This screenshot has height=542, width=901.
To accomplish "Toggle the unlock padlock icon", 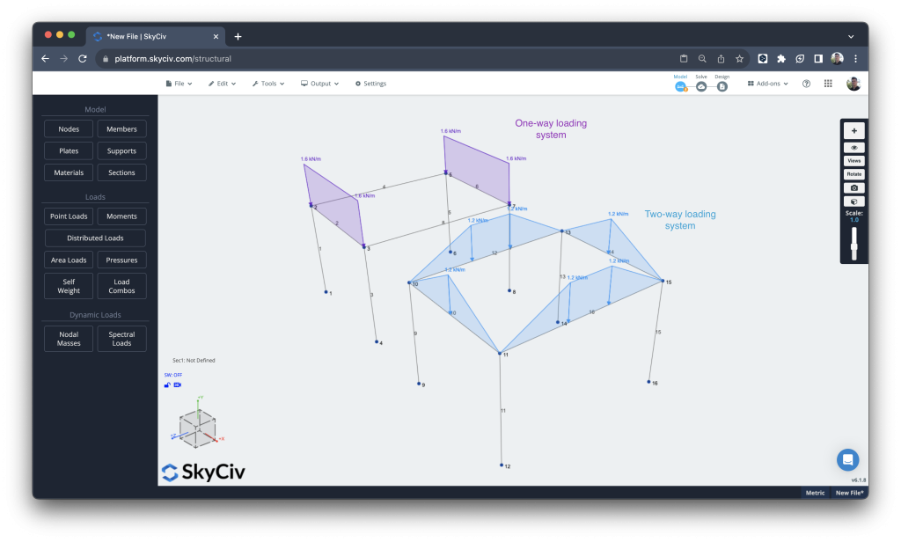I will [x=167, y=385].
